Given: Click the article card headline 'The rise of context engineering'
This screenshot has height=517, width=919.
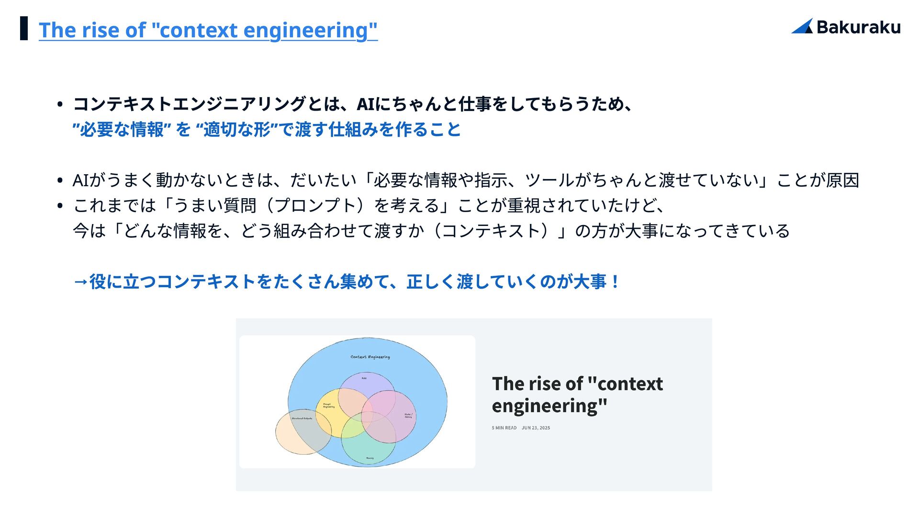Looking at the screenshot, I should point(577,394).
